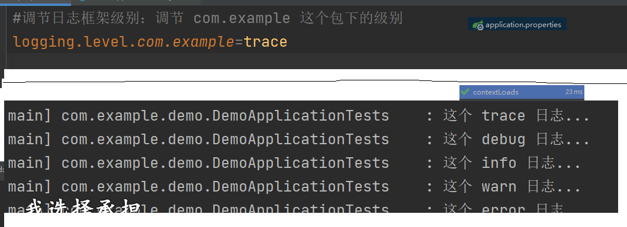
Task: Click the comment line about com.example level
Action: point(208,18)
